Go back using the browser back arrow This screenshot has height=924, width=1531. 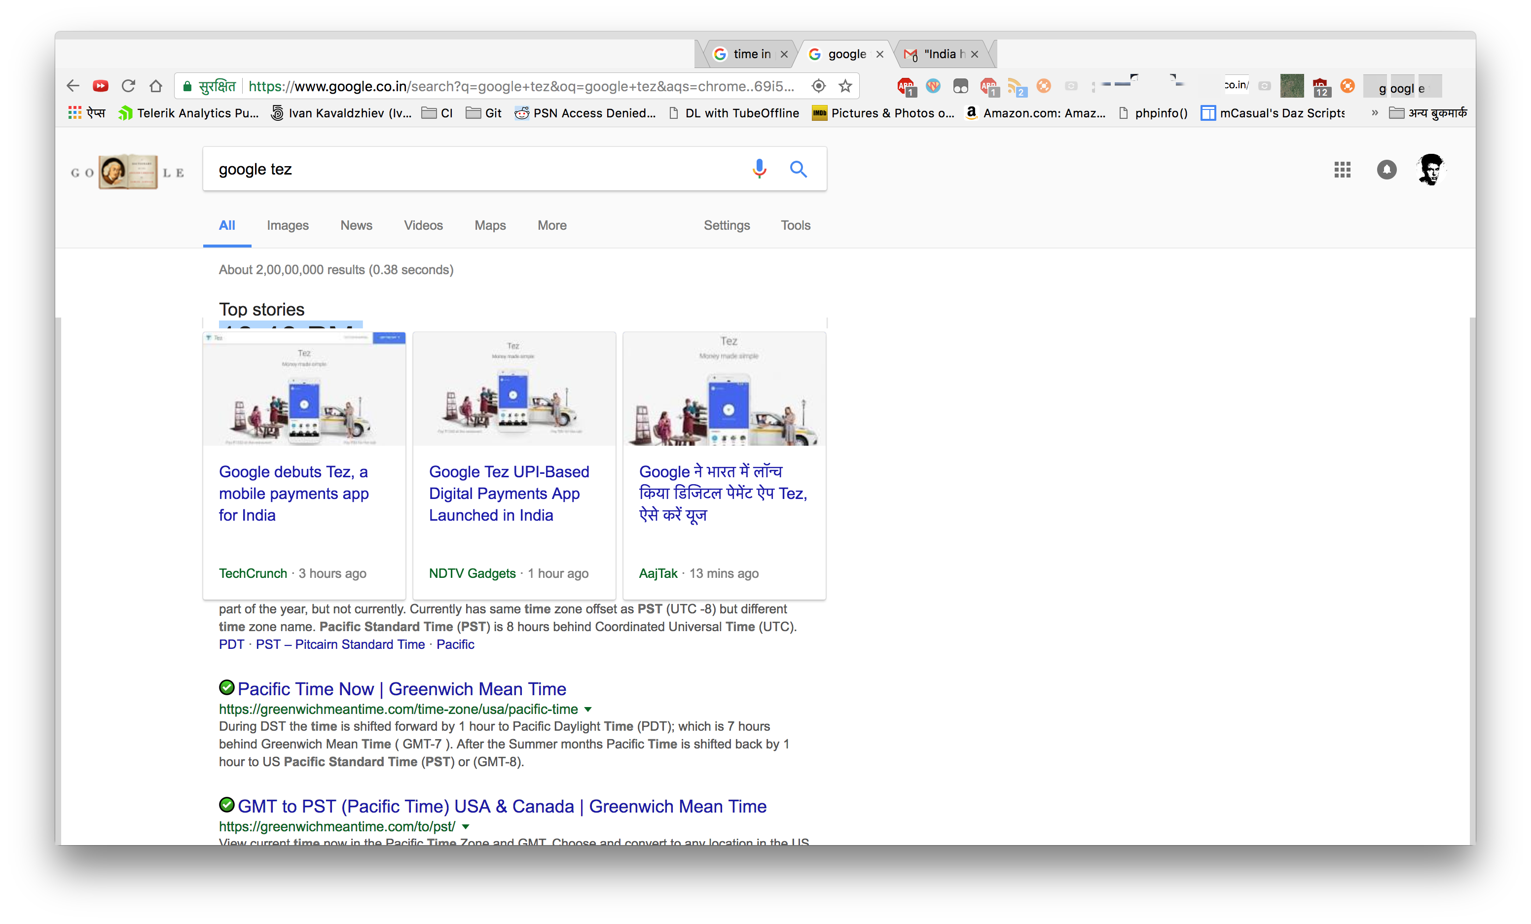[x=73, y=86]
